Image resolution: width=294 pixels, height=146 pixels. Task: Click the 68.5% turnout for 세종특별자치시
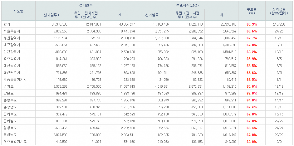[252, 79]
